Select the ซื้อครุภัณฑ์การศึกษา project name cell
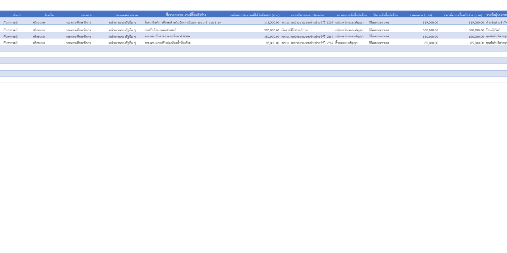This screenshot has height=253, width=507. coord(183,22)
